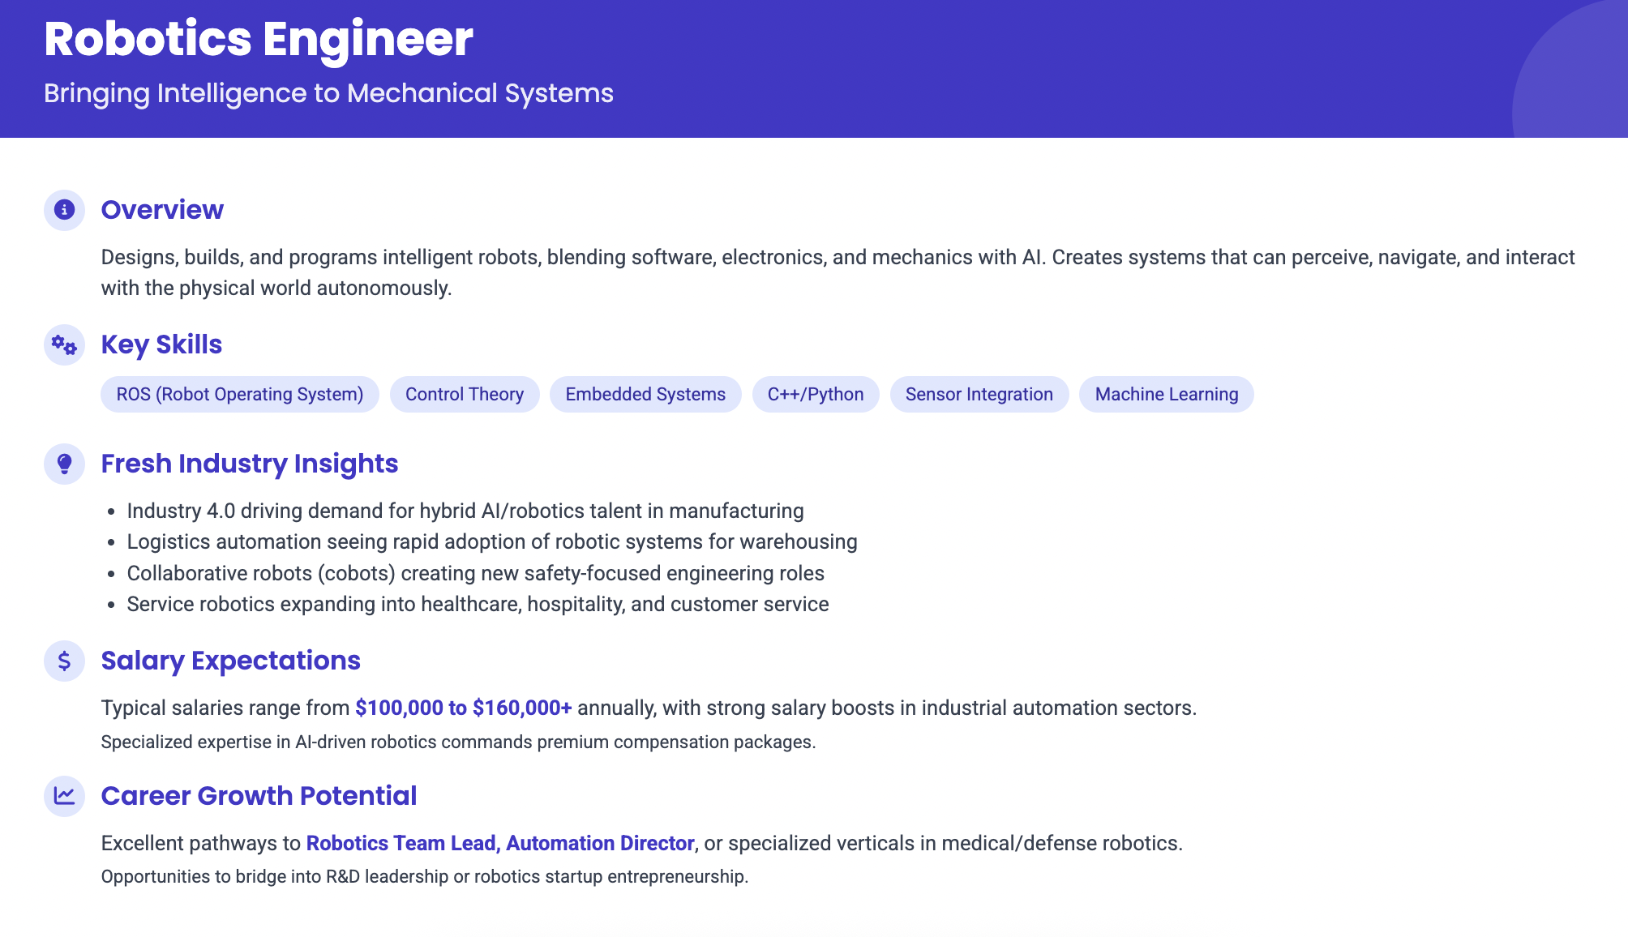Select the C++/Python skill tag
The width and height of the screenshot is (1628, 937).
[816, 394]
